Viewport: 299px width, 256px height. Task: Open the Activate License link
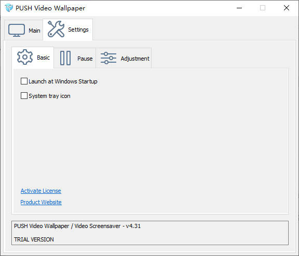41,191
